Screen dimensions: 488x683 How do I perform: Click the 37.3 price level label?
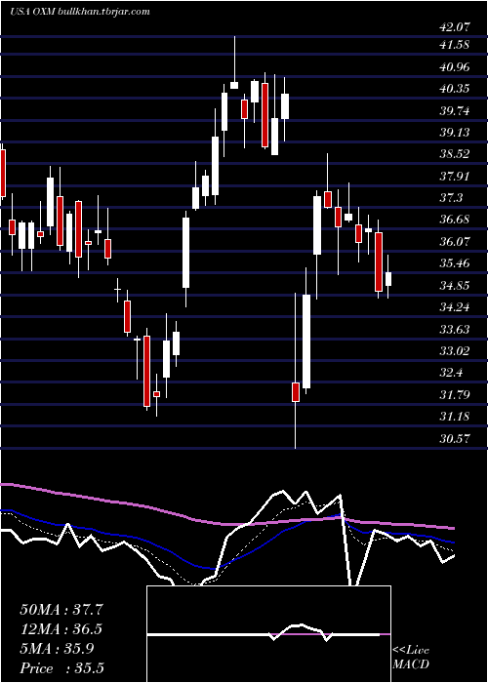coord(451,198)
